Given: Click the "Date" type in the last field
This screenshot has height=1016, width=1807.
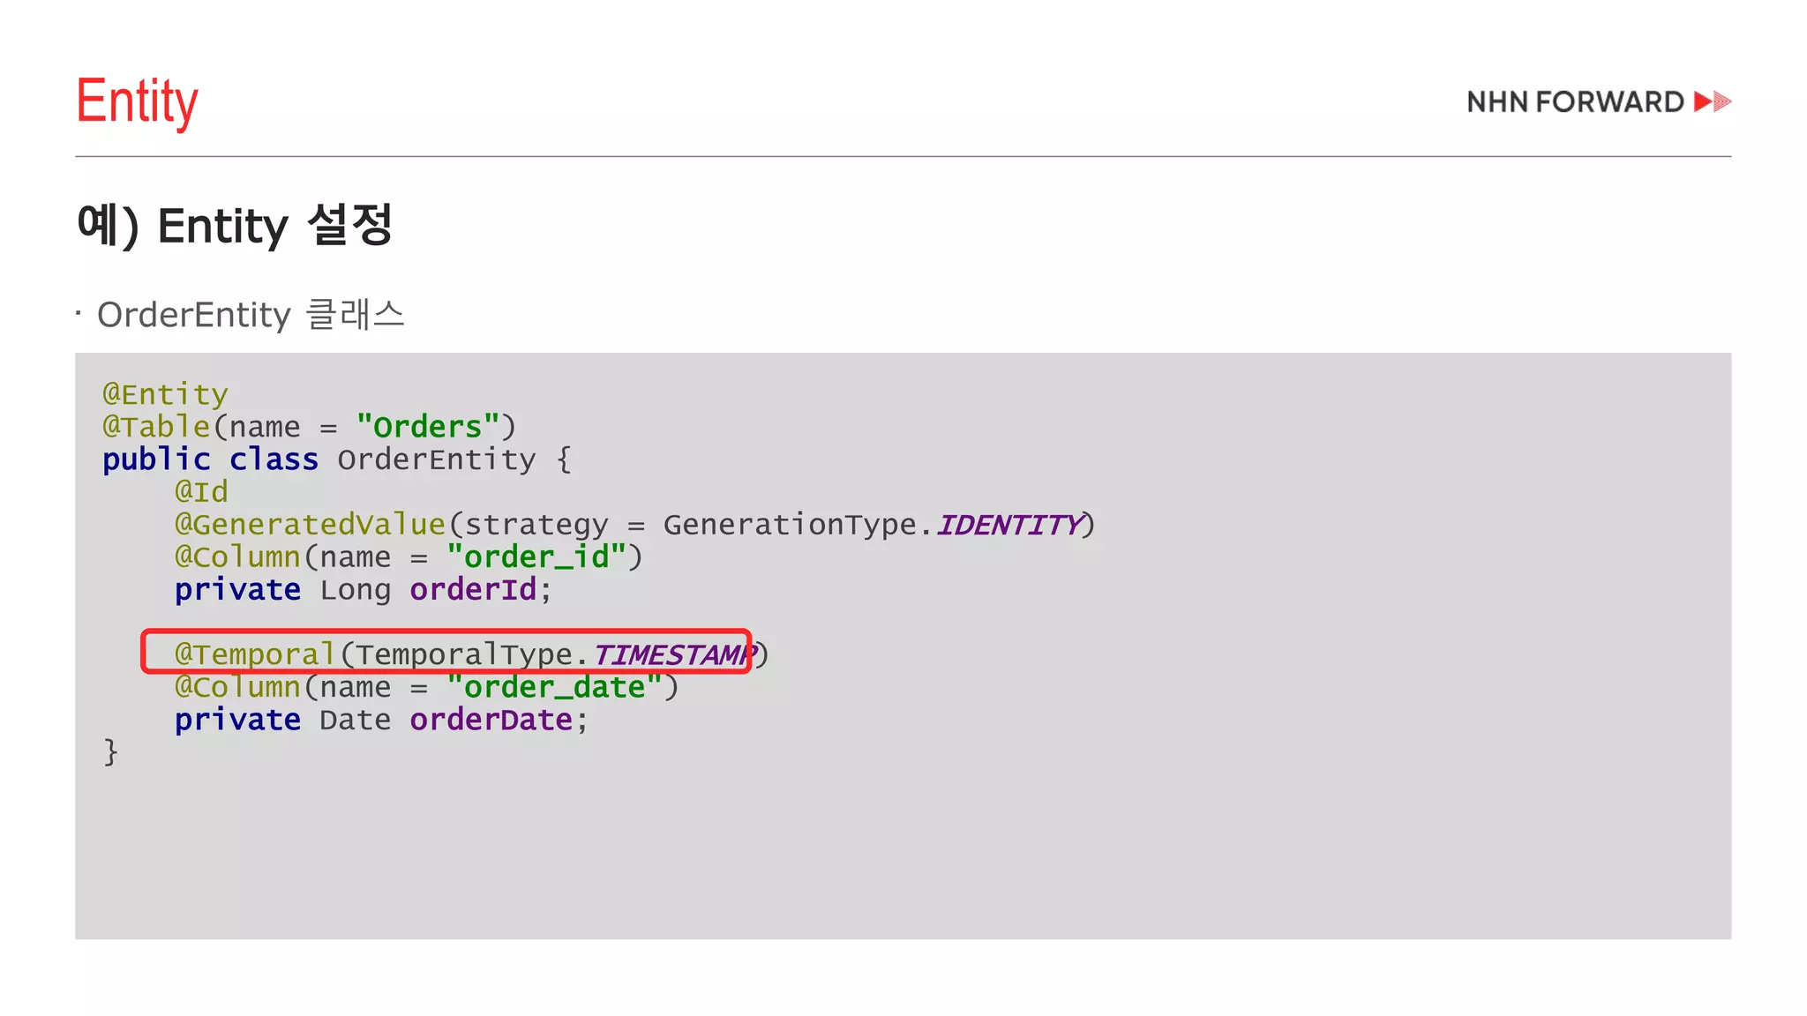Looking at the screenshot, I should 355,720.
